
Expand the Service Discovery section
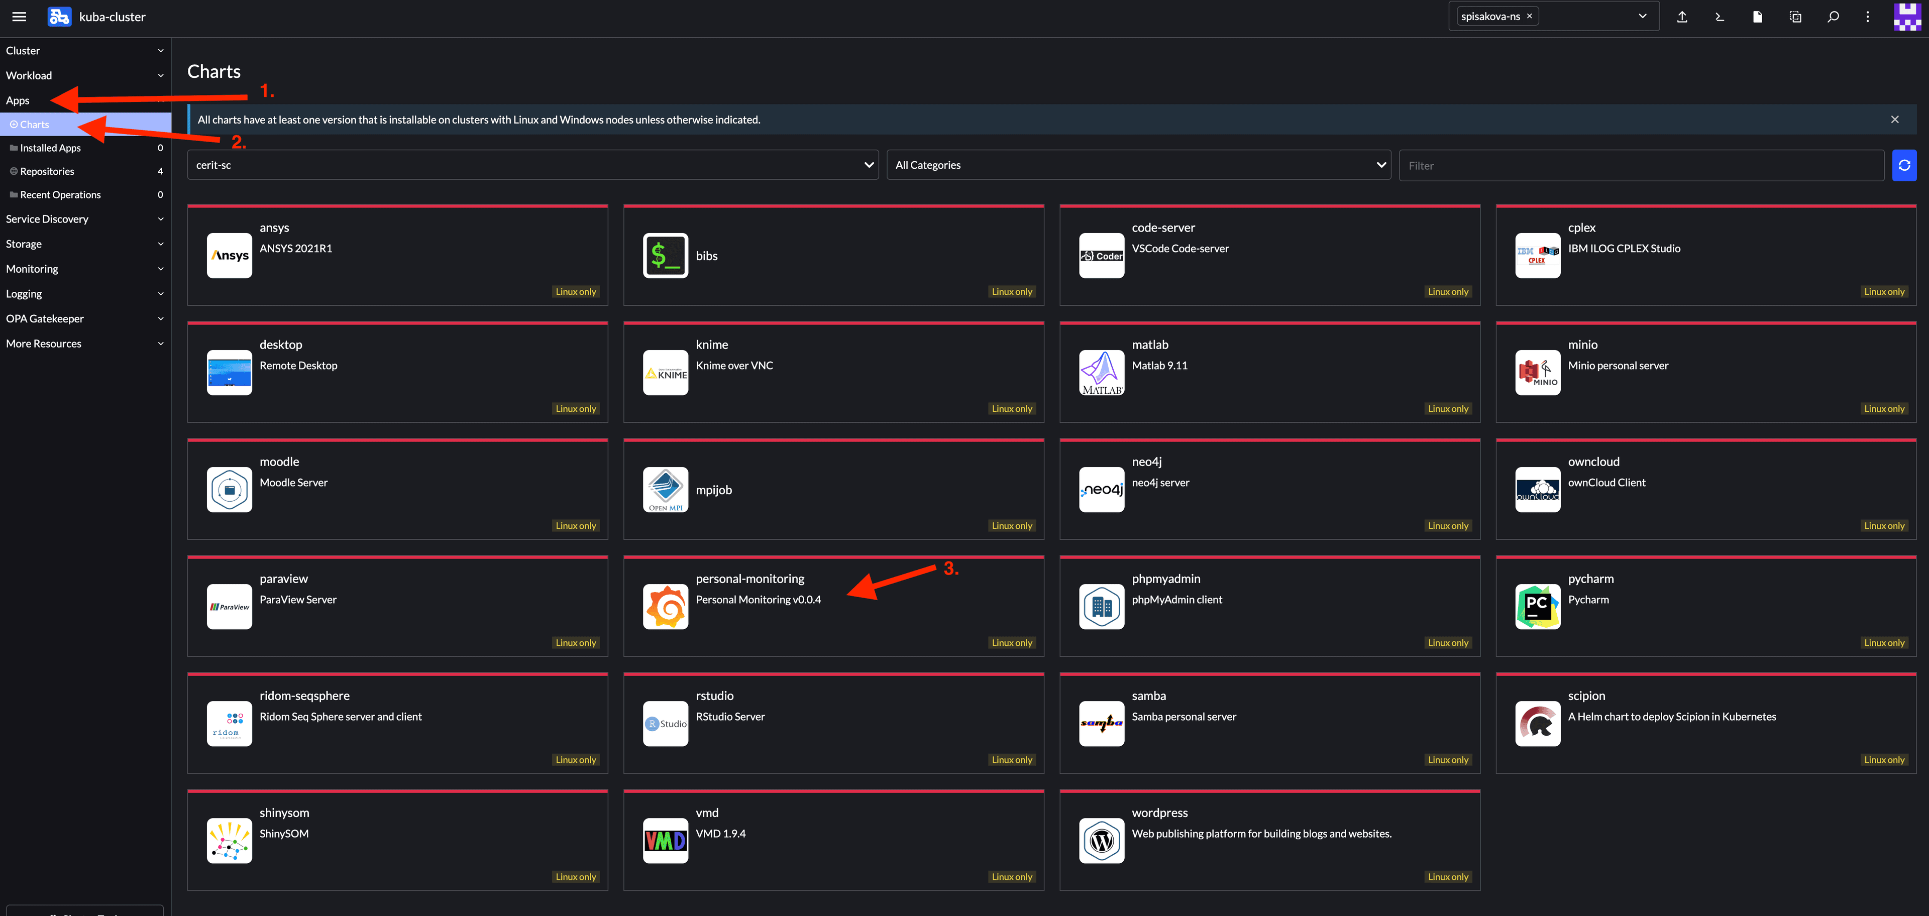coord(84,219)
